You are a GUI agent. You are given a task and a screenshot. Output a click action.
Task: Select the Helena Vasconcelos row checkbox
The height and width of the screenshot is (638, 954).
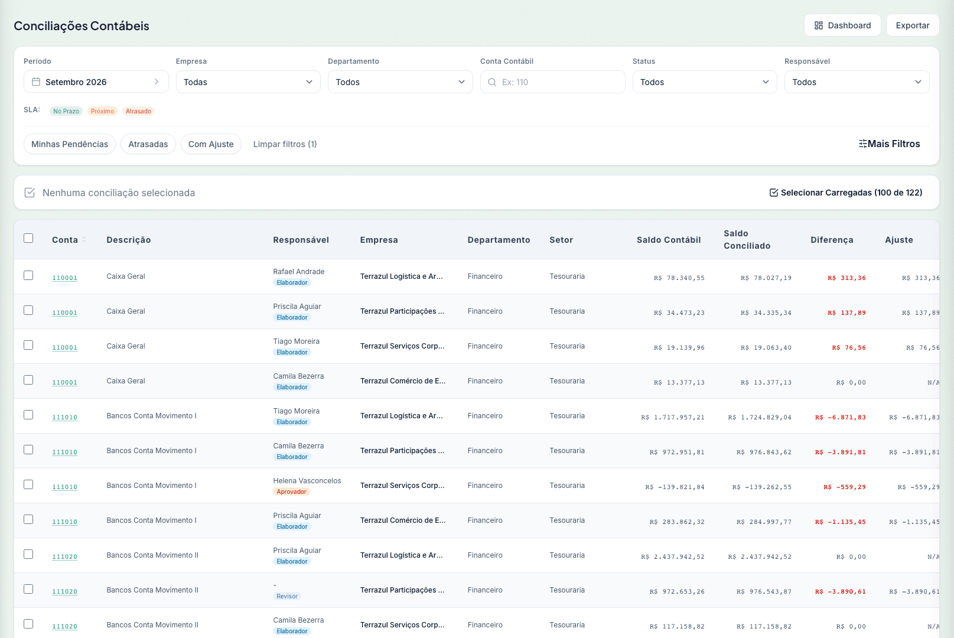28,484
